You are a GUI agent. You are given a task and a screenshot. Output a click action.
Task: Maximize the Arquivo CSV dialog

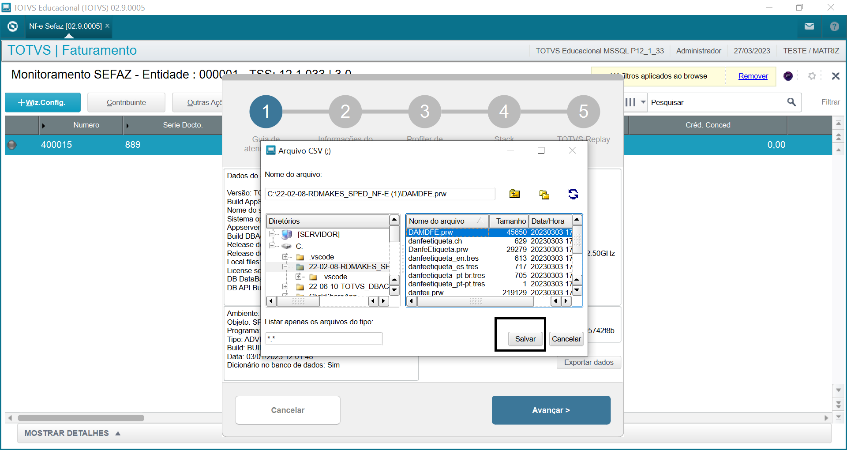click(541, 150)
